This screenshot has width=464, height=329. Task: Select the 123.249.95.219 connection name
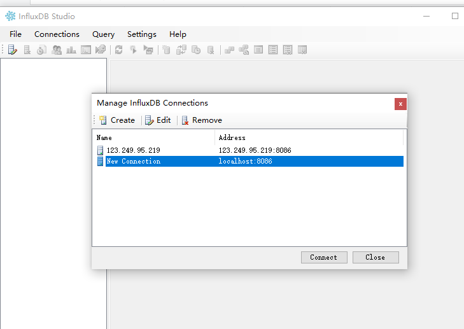(x=134, y=150)
